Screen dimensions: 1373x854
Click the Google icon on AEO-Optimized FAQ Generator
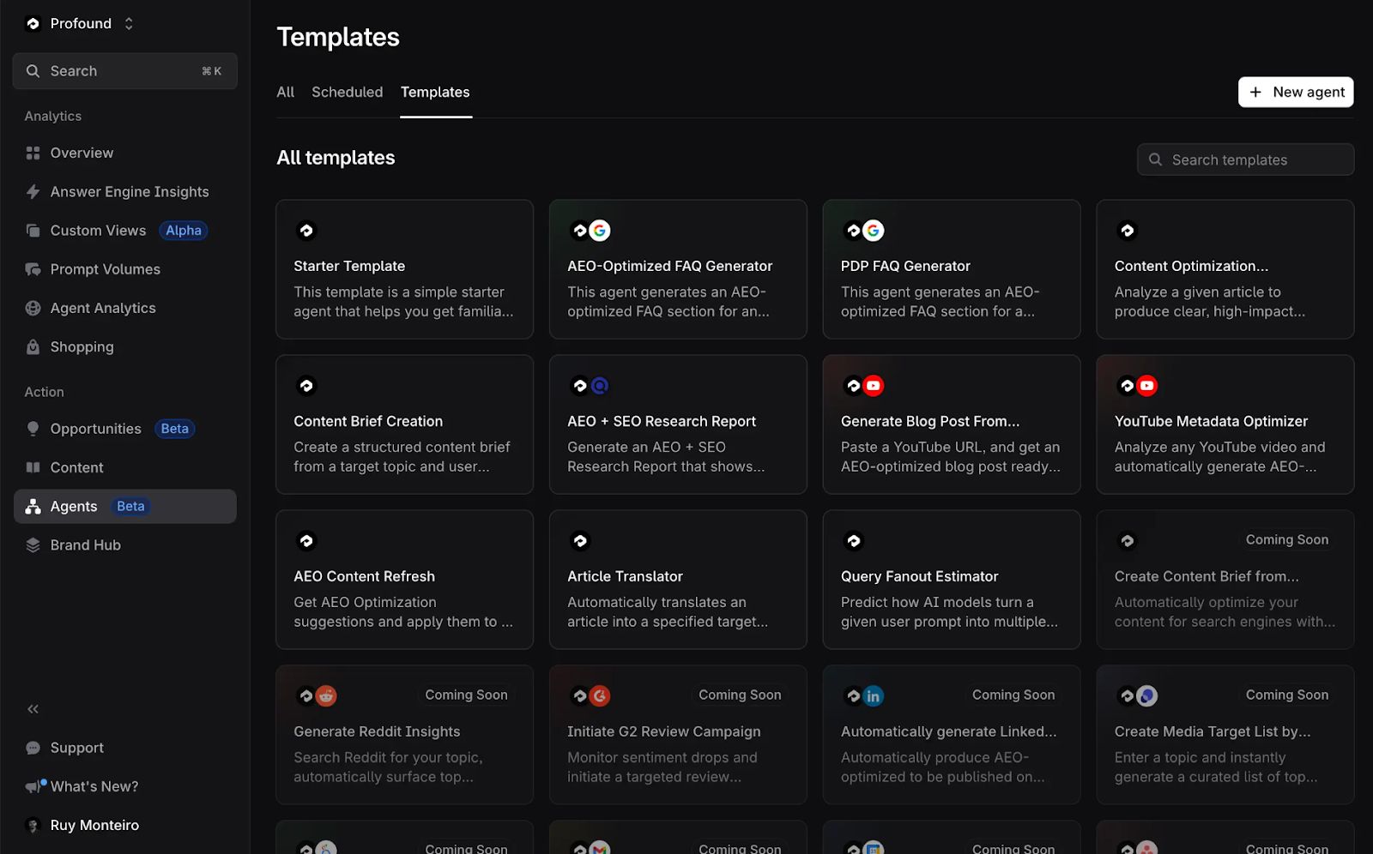pyautogui.click(x=600, y=230)
